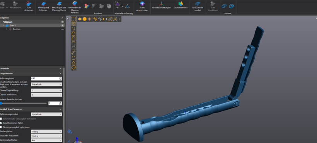Enable Volumetrische Genauigkeit Verbessern checkbox

coord(1,119)
